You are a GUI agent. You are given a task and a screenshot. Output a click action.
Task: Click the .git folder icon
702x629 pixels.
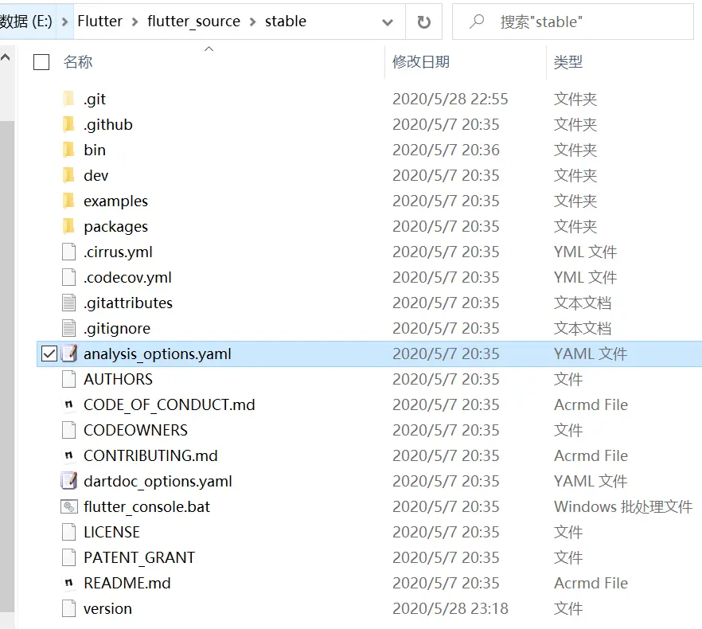coord(68,99)
